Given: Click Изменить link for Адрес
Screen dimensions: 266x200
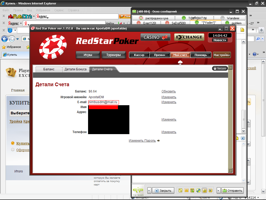Looking at the screenshot, I should click(x=169, y=120).
